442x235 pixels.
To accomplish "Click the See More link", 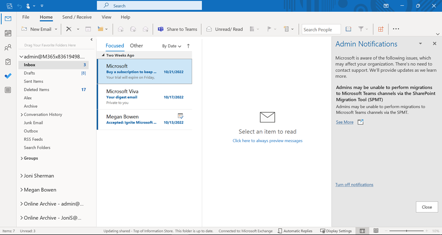I will coord(345,122).
